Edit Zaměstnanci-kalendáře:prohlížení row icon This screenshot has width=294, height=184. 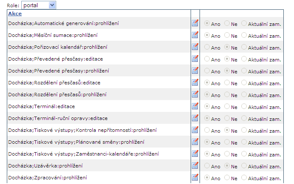click(195, 153)
